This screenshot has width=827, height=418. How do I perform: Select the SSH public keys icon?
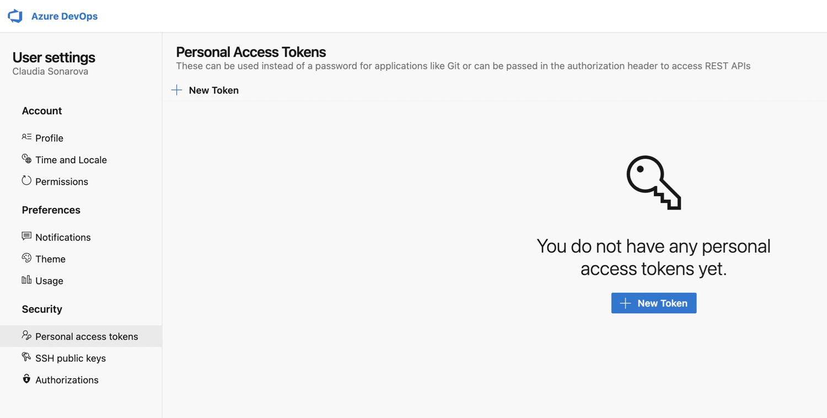[x=26, y=357]
